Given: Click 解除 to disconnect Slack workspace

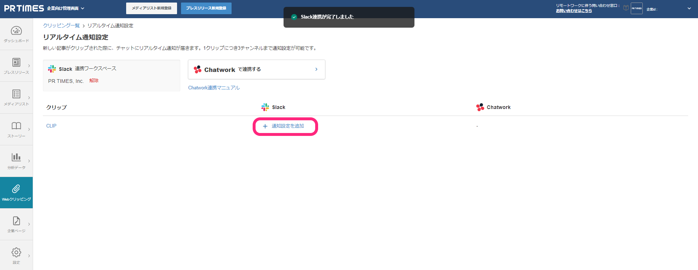Looking at the screenshot, I should tap(94, 81).
